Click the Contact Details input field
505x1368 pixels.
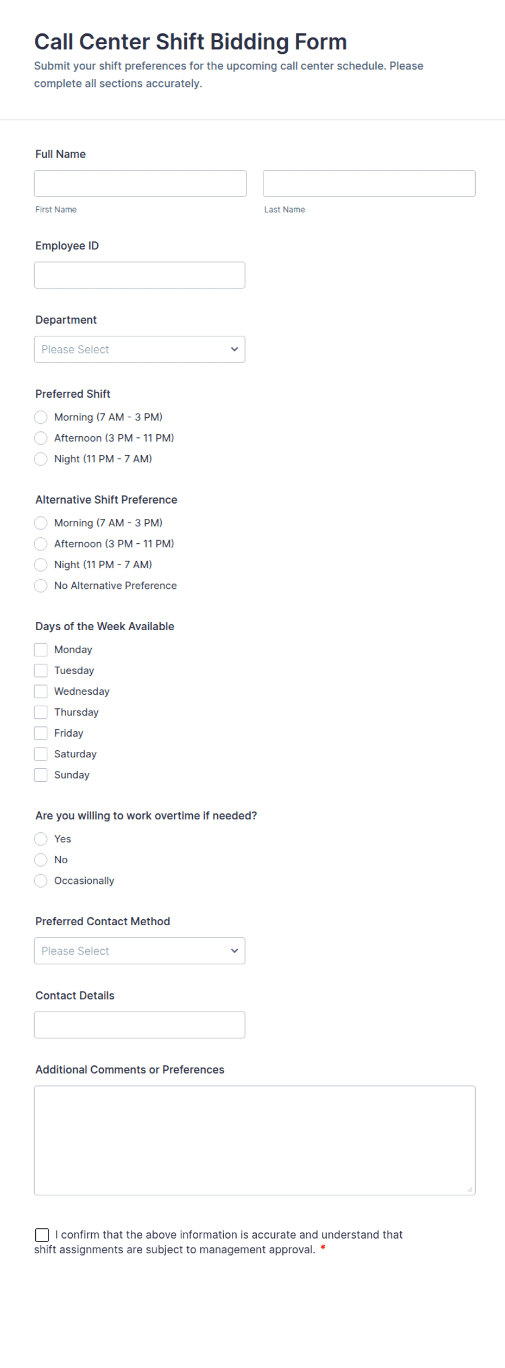tap(140, 1025)
